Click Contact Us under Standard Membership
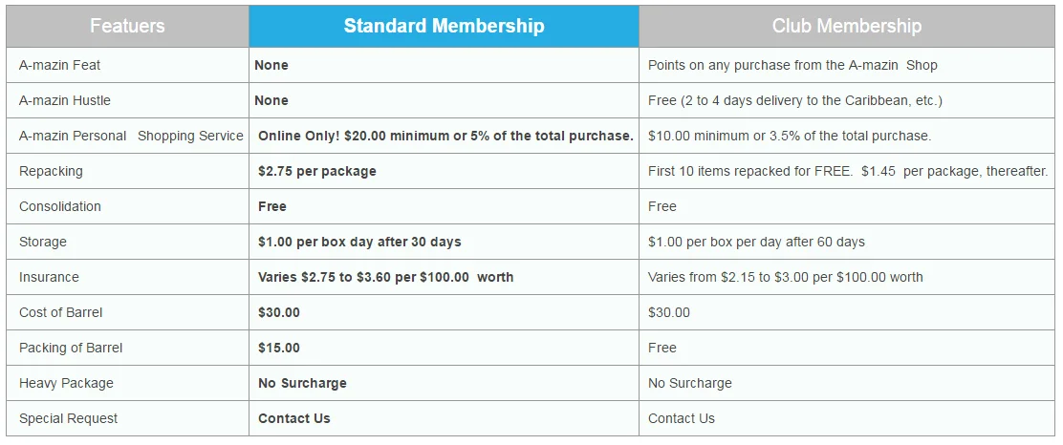Viewport: 1063px width, 445px height. click(x=294, y=418)
